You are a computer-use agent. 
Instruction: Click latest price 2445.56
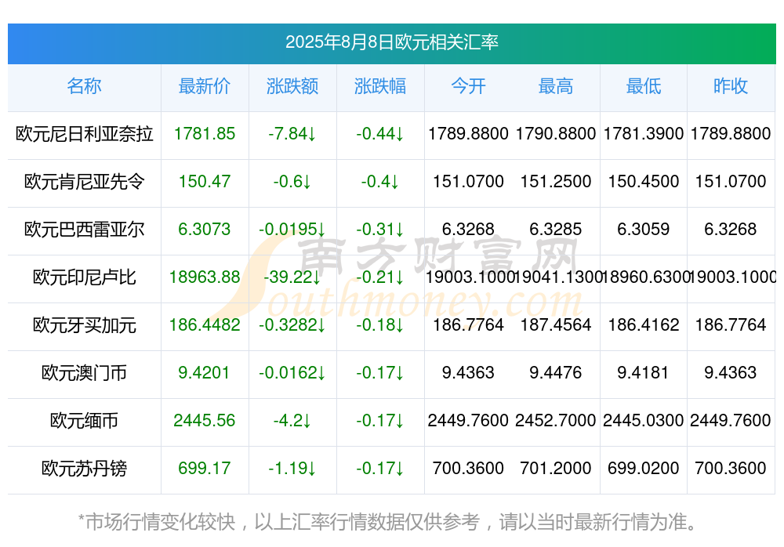click(205, 421)
